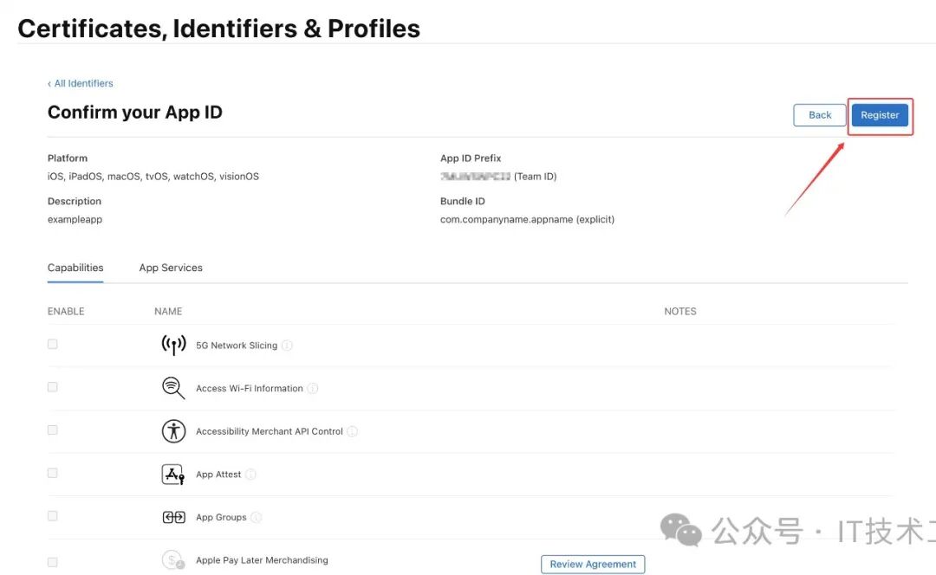Tick the App Groups capability checkbox
Viewport: 936px width, 575px height.
[53, 516]
